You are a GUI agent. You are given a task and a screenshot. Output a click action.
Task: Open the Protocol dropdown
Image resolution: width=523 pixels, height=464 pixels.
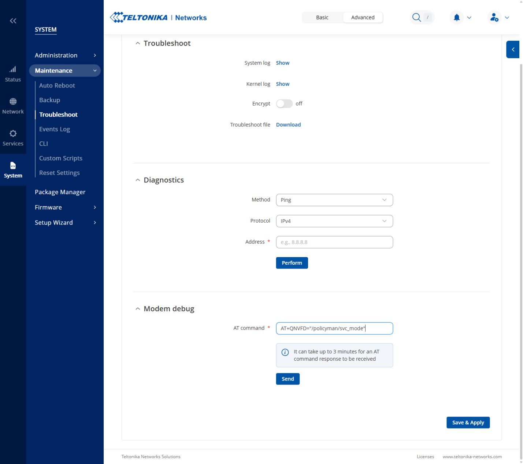(x=334, y=221)
